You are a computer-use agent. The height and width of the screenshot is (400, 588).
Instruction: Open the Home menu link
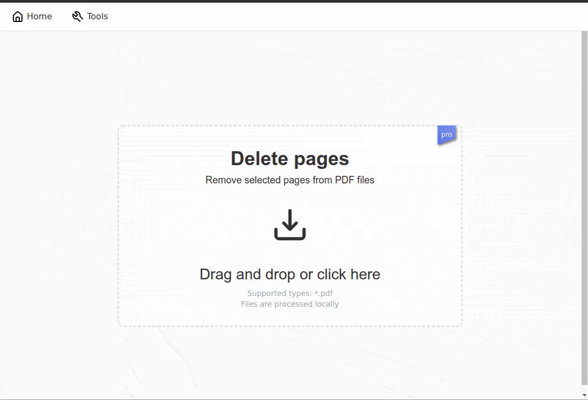click(x=32, y=17)
